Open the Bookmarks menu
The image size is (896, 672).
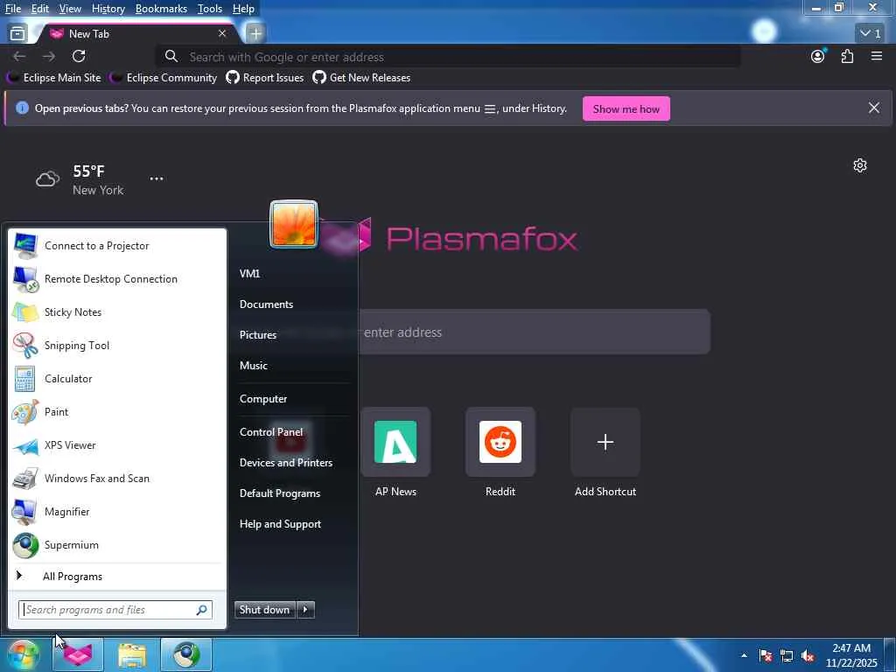click(161, 9)
